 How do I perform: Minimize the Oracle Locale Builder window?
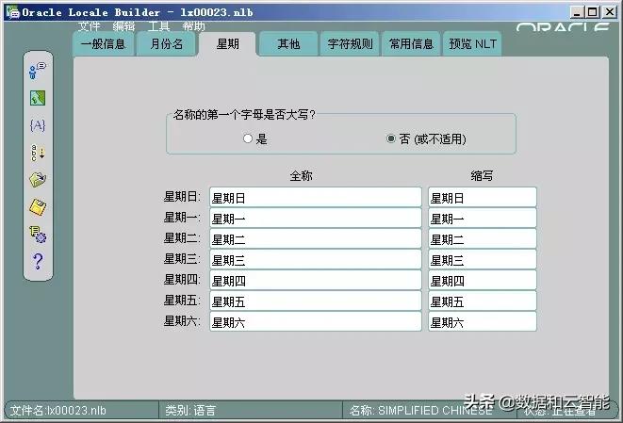577,12
